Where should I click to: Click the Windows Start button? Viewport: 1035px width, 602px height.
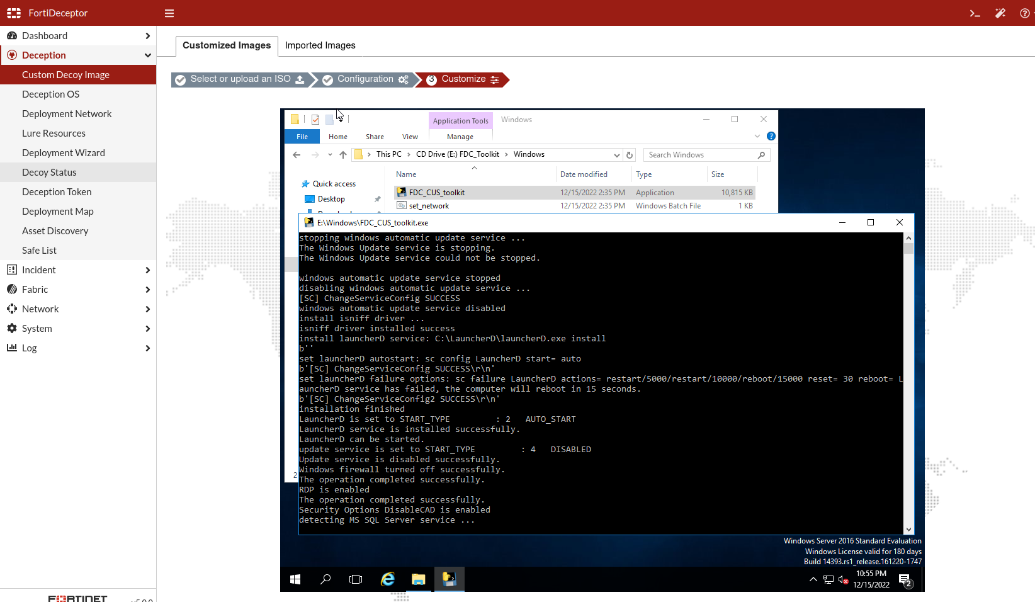click(295, 579)
